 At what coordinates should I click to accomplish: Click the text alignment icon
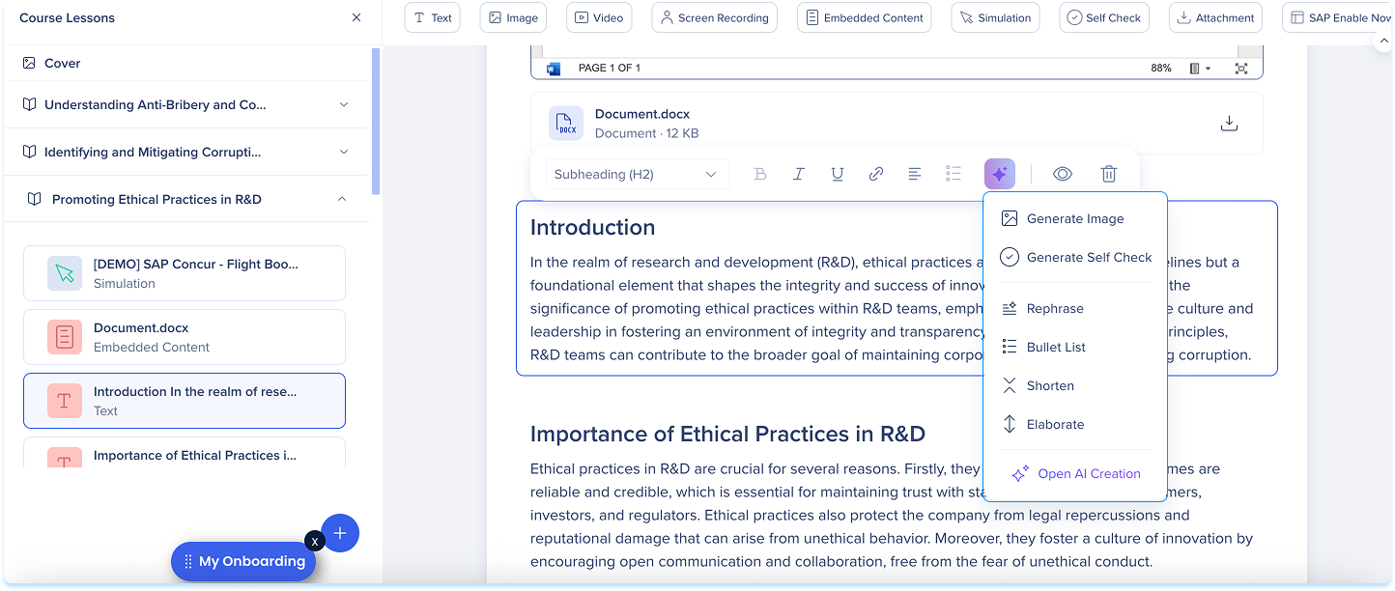pyautogui.click(x=914, y=174)
